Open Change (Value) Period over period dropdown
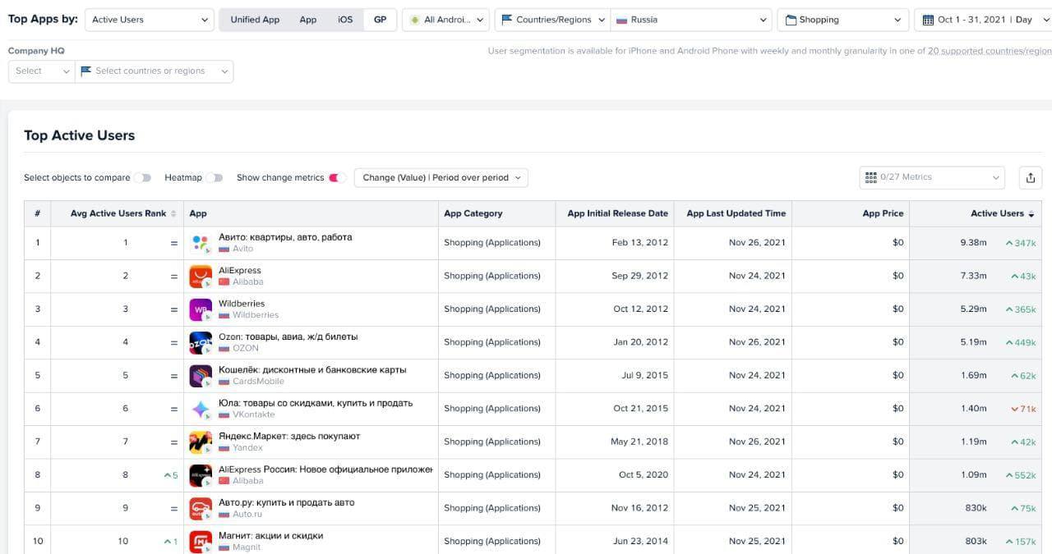 coord(441,177)
